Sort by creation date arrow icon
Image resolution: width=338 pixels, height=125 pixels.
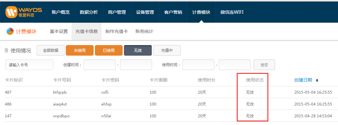coord(317,80)
